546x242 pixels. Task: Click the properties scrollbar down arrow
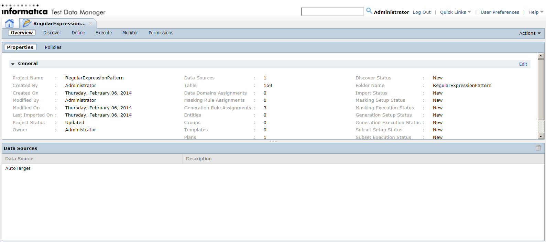click(541, 136)
